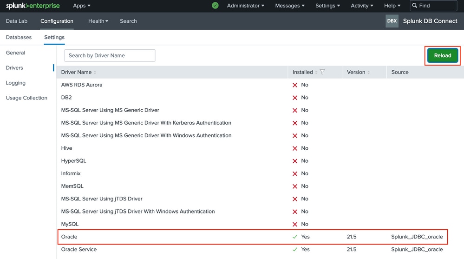Select MS Generic Driver With Kerberos Authentication row
464x259 pixels.
[x=146, y=123]
